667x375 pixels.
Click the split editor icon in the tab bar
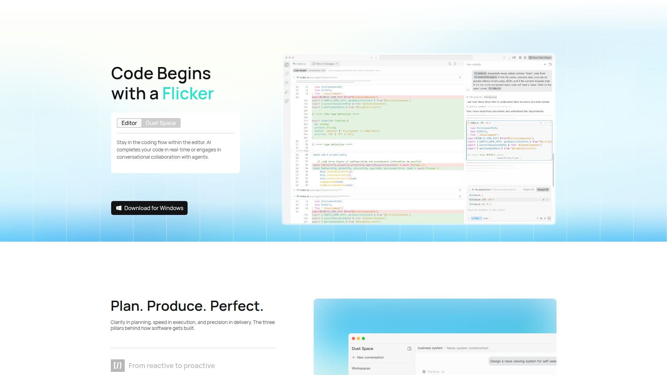tap(455, 64)
